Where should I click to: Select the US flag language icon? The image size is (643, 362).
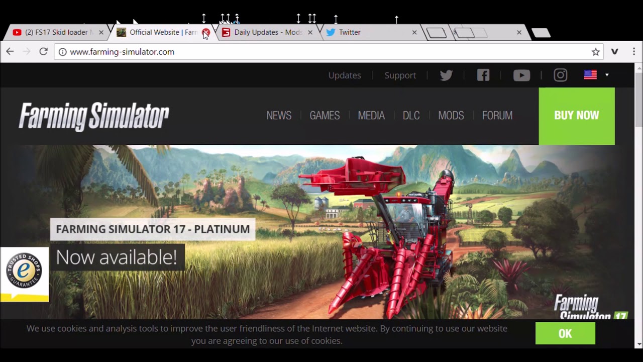point(590,75)
